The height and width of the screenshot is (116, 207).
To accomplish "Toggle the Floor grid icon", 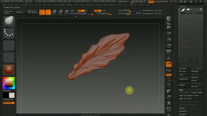I will tap(169, 58).
